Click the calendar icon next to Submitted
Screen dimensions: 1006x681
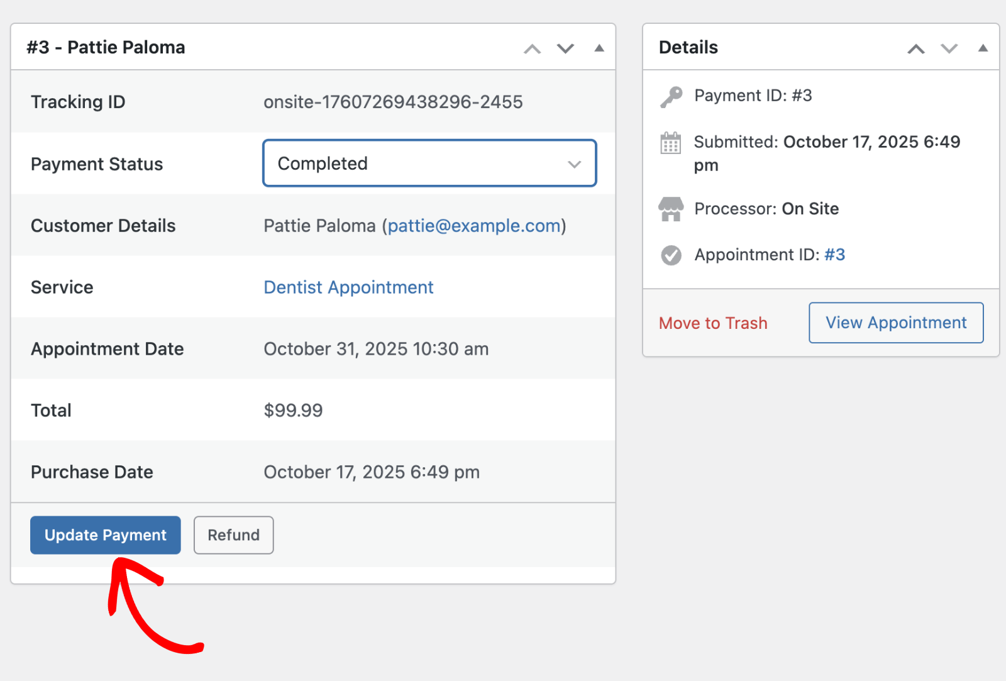pyautogui.click(x=671, y=143)
